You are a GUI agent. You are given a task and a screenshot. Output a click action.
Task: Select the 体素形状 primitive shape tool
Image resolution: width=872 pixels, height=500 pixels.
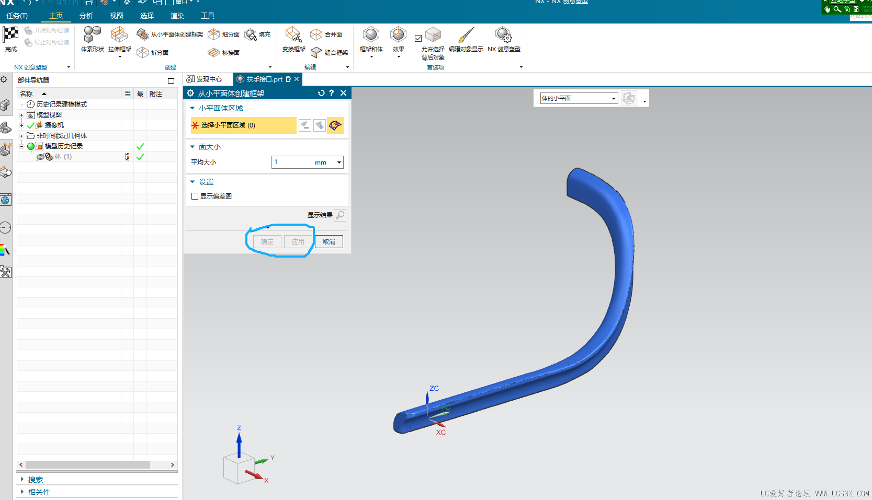[93, 35]
